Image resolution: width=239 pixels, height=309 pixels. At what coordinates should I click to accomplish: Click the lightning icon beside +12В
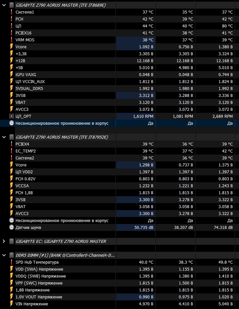coord(11,61)
